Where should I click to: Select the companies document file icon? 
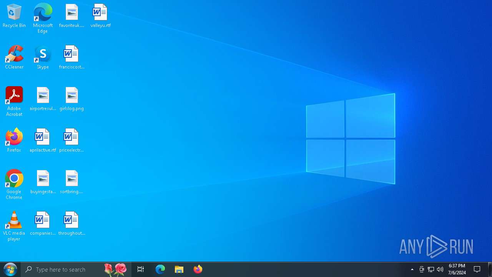[x=43, y=224]
